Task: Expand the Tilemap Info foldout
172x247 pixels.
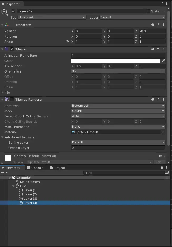Action: tap(2, 92)
